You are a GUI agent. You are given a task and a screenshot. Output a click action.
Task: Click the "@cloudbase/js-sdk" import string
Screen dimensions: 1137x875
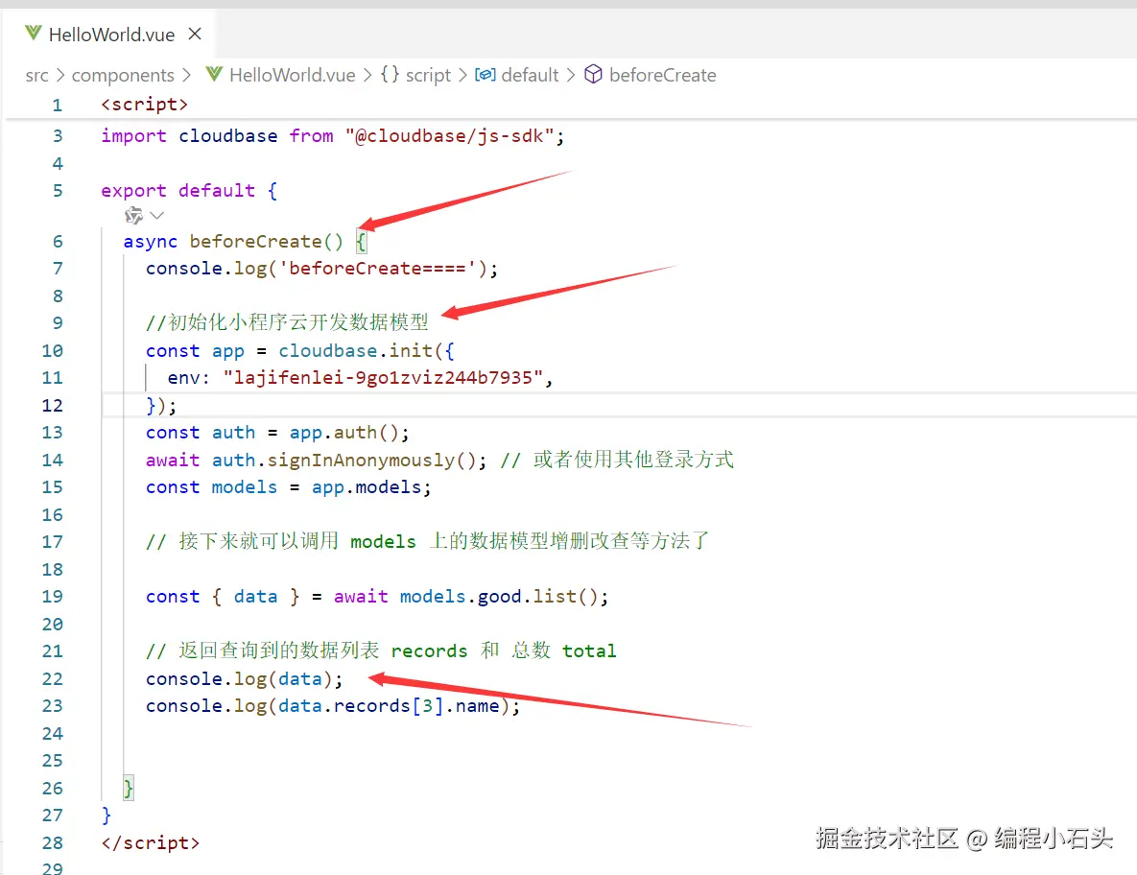tap(450, 135)
